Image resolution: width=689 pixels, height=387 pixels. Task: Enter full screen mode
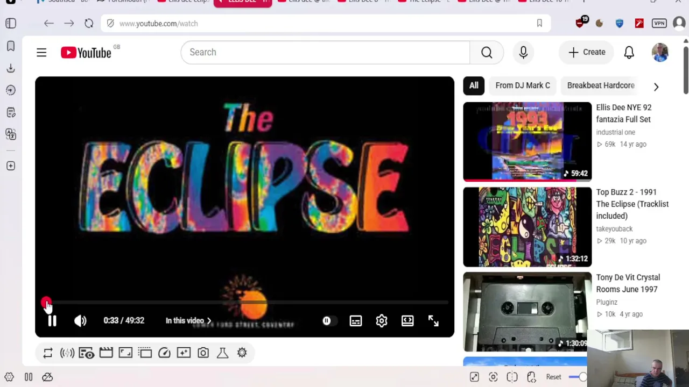tap(433, 321)
